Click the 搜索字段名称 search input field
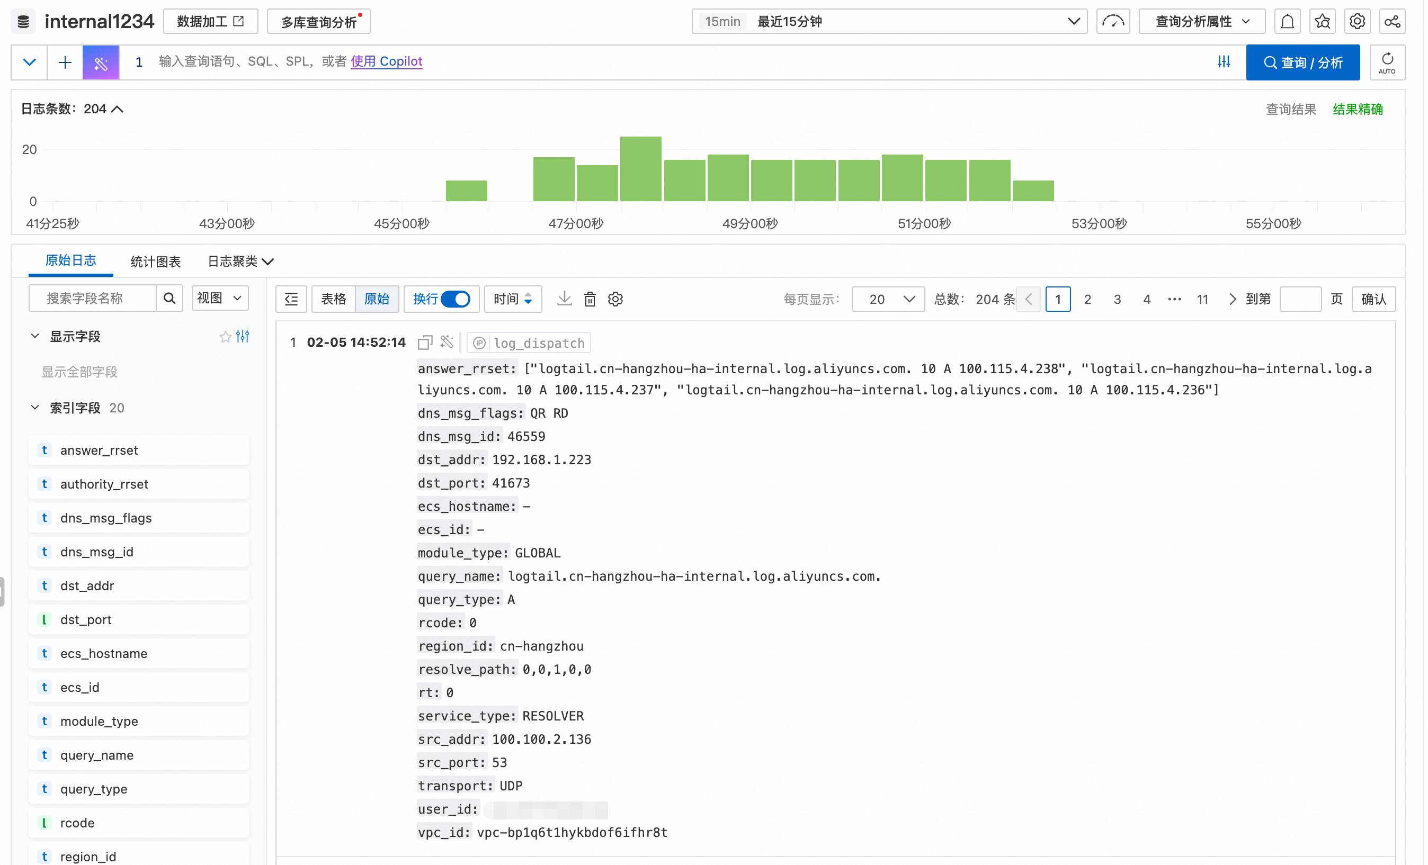This screenshot has width=1428, height=865. pos(93,298)
